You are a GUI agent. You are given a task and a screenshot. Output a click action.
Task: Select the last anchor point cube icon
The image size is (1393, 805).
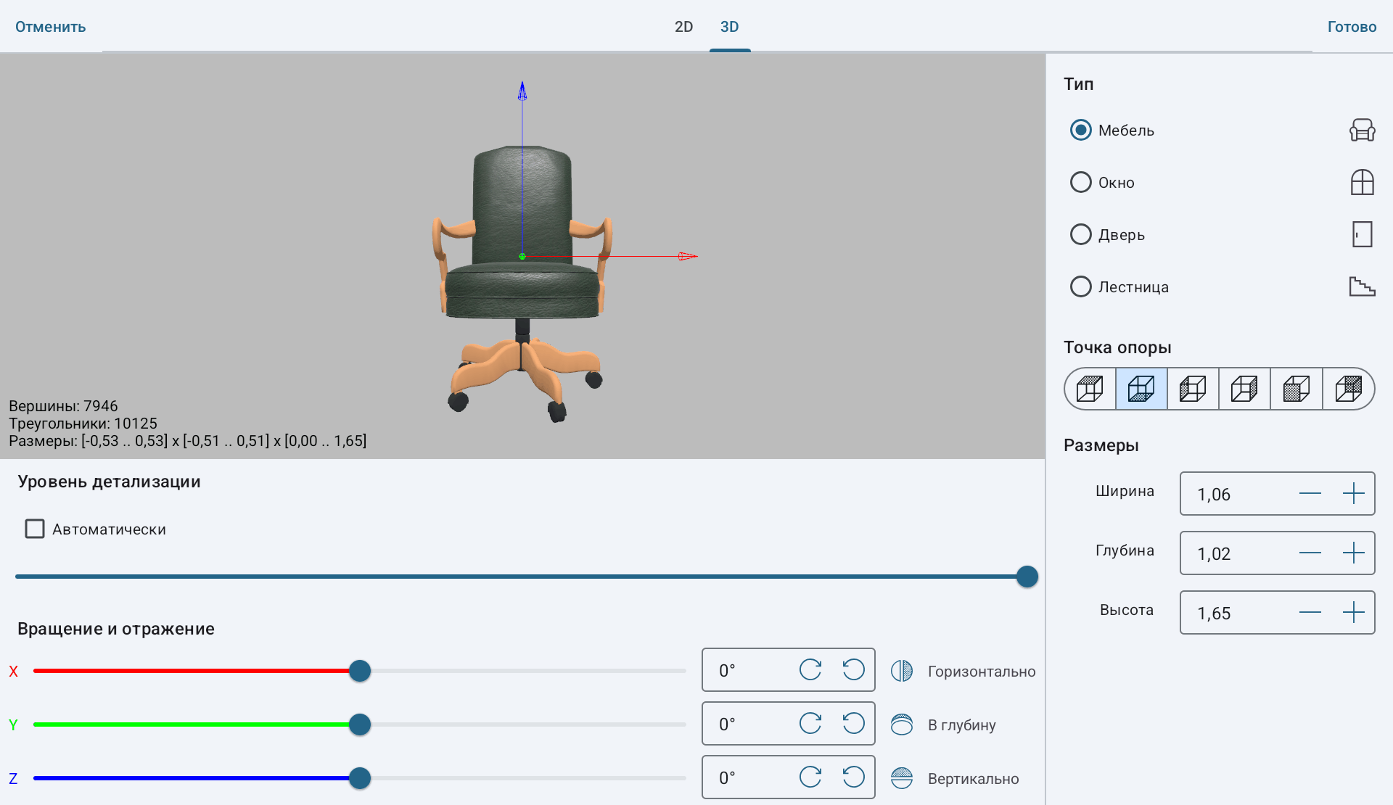1348,389
